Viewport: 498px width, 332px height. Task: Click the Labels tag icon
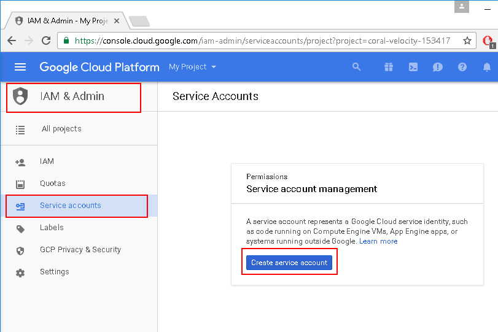click(20, 229)
